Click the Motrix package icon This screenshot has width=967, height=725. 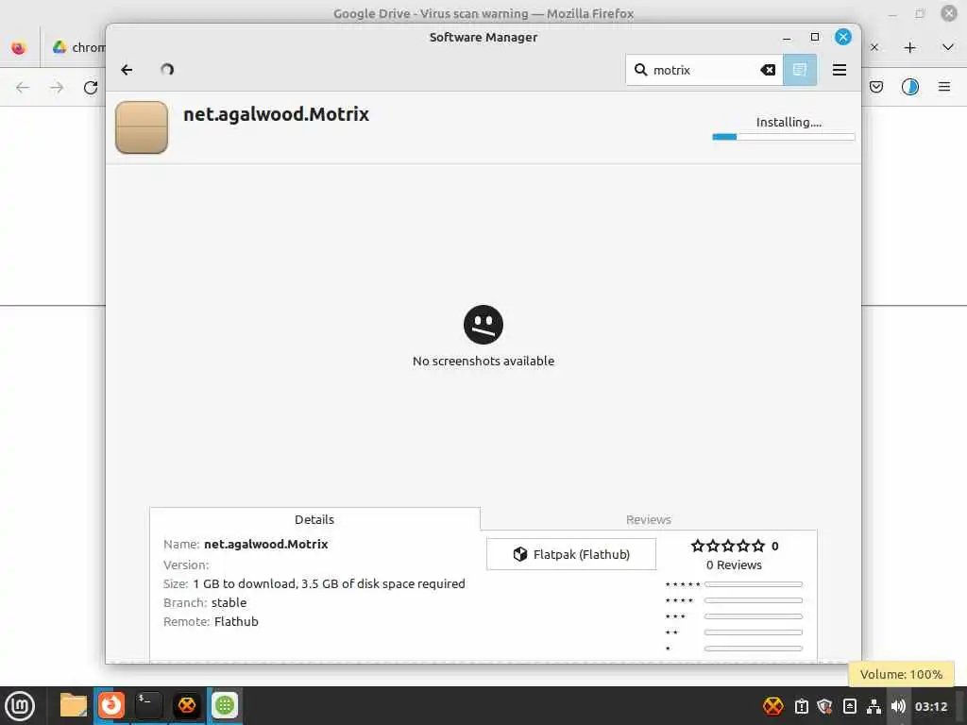pyautogui.click(x=142, y=127)
